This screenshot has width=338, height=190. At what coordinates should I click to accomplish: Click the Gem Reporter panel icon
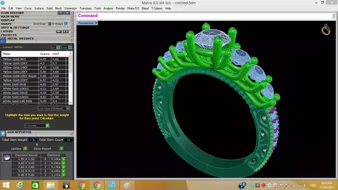[3, 133]
